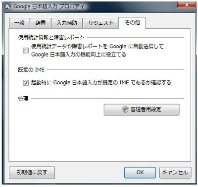Switch to the 一般 tab
198x187 pixels.
(20, 23)
